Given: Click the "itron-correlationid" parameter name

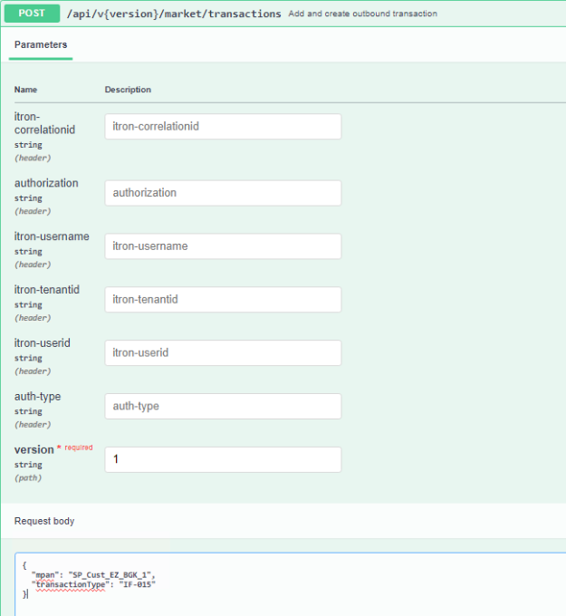Looking at the screenshot, I should (x=44, y=123).
